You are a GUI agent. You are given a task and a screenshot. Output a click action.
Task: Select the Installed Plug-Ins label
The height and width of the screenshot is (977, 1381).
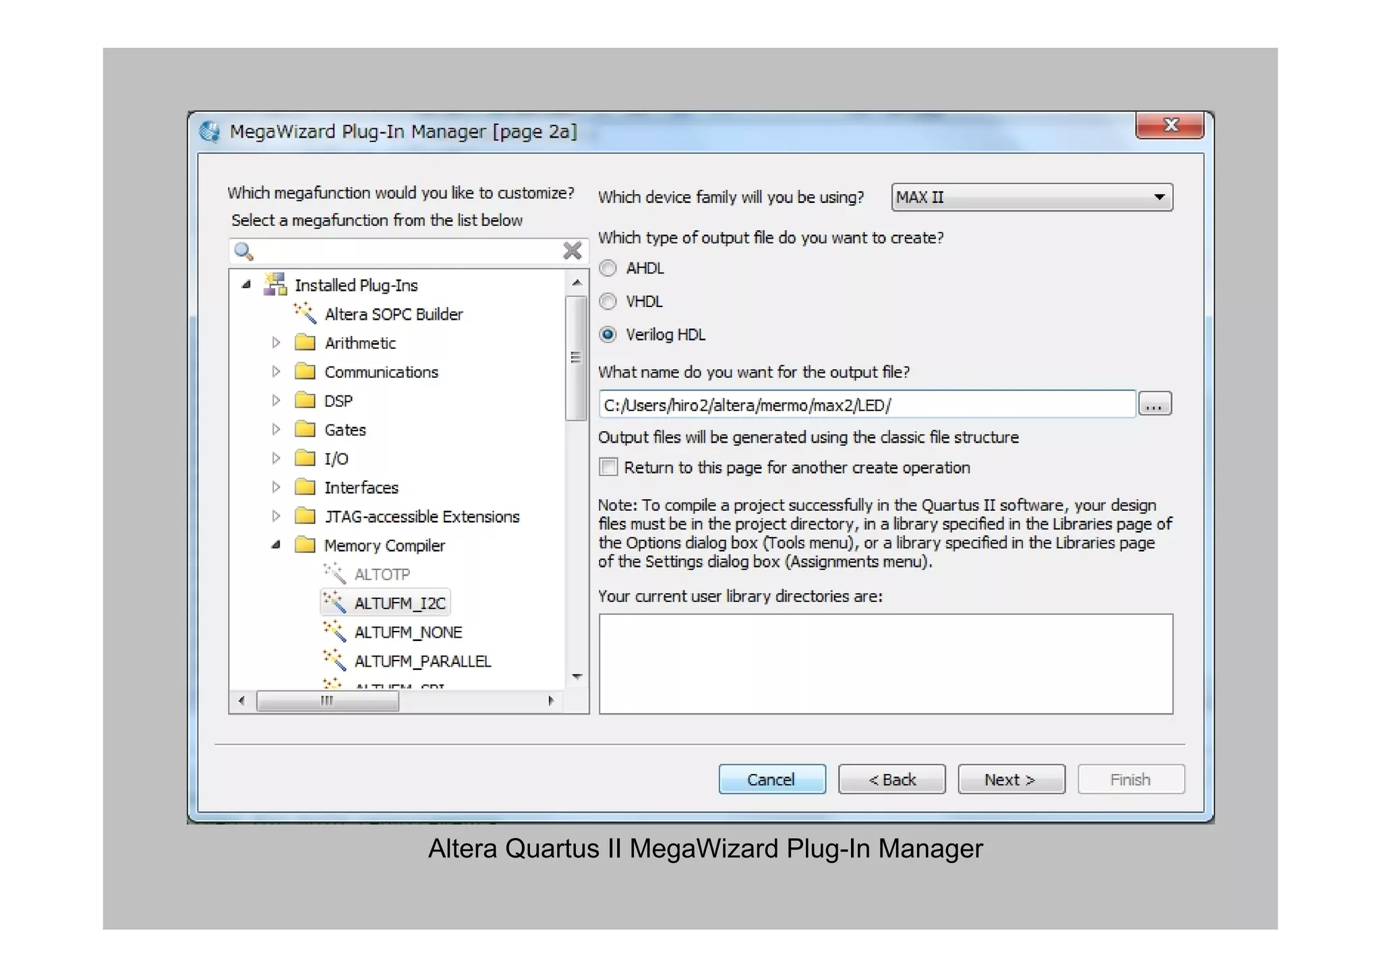pos(356,285)
